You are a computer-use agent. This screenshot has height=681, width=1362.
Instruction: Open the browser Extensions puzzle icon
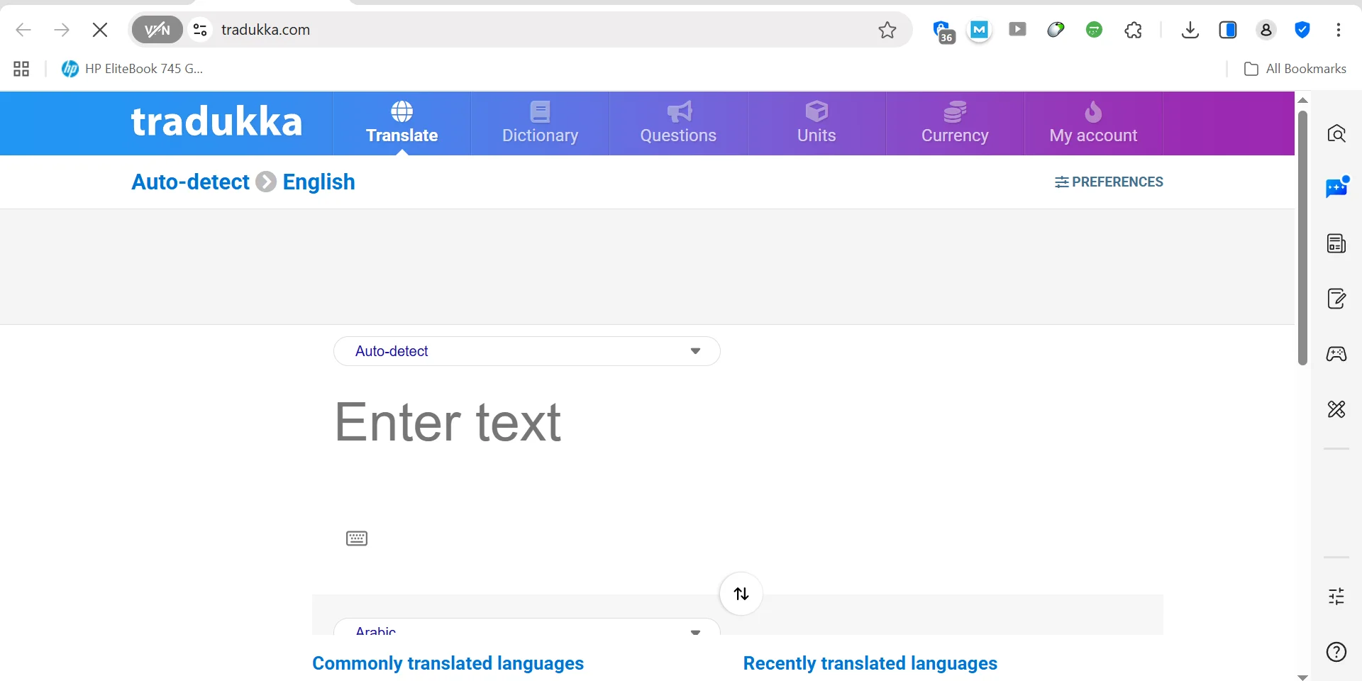click(1133, 30)
